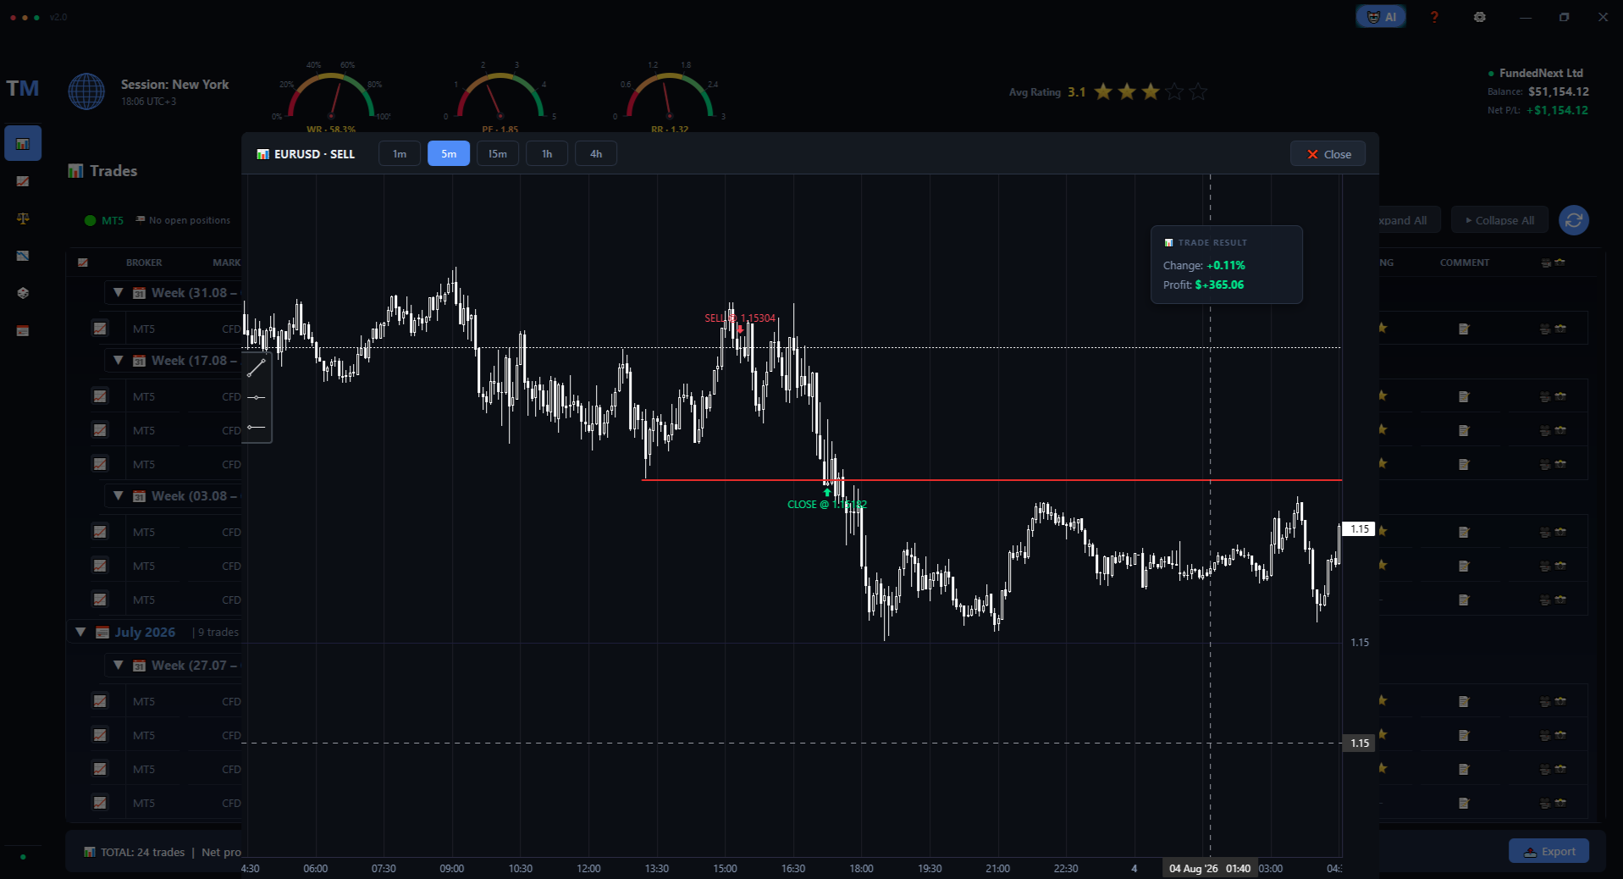The height and width of the screenshot is (879, 1623).
Task: Click the COMMENT column header
Action: [1465, 263]
